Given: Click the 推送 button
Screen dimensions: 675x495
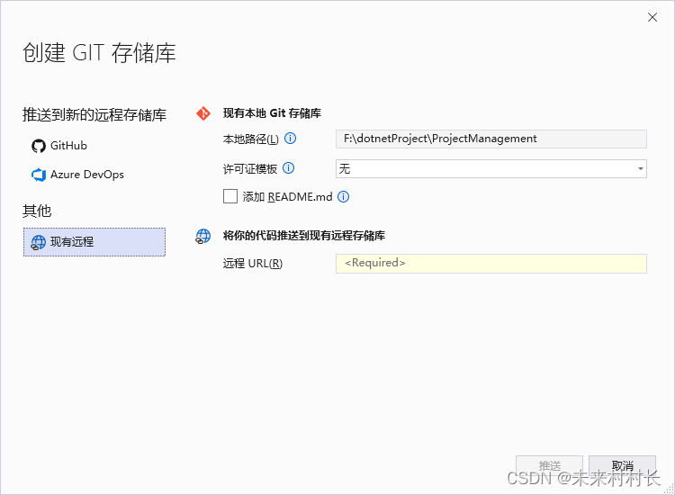Looking at the screenshot, I should (549, 465).
